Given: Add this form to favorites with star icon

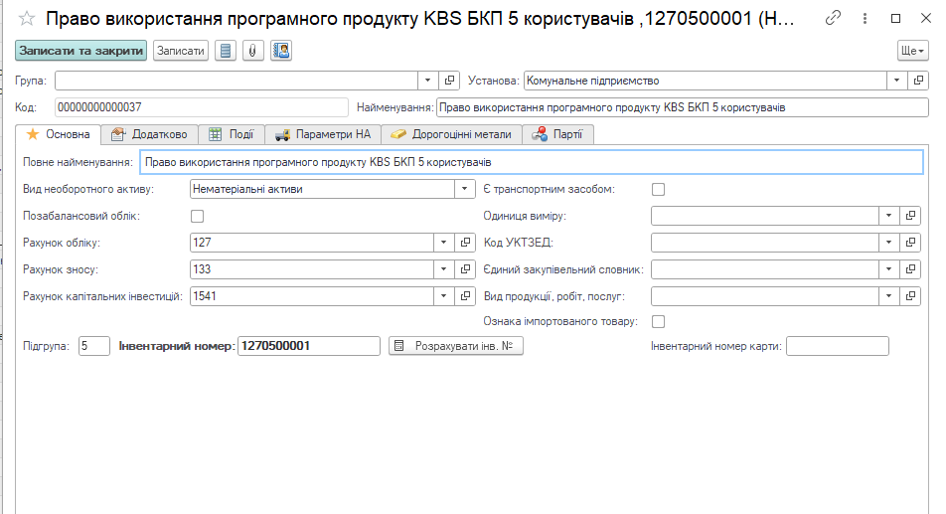Looking at the screenshot, I should 27,19.
